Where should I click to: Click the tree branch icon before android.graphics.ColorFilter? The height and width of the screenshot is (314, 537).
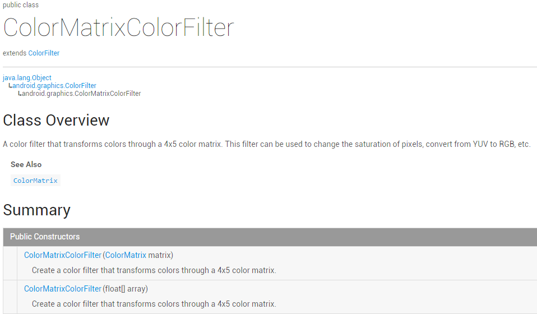[x=10, y=86]
